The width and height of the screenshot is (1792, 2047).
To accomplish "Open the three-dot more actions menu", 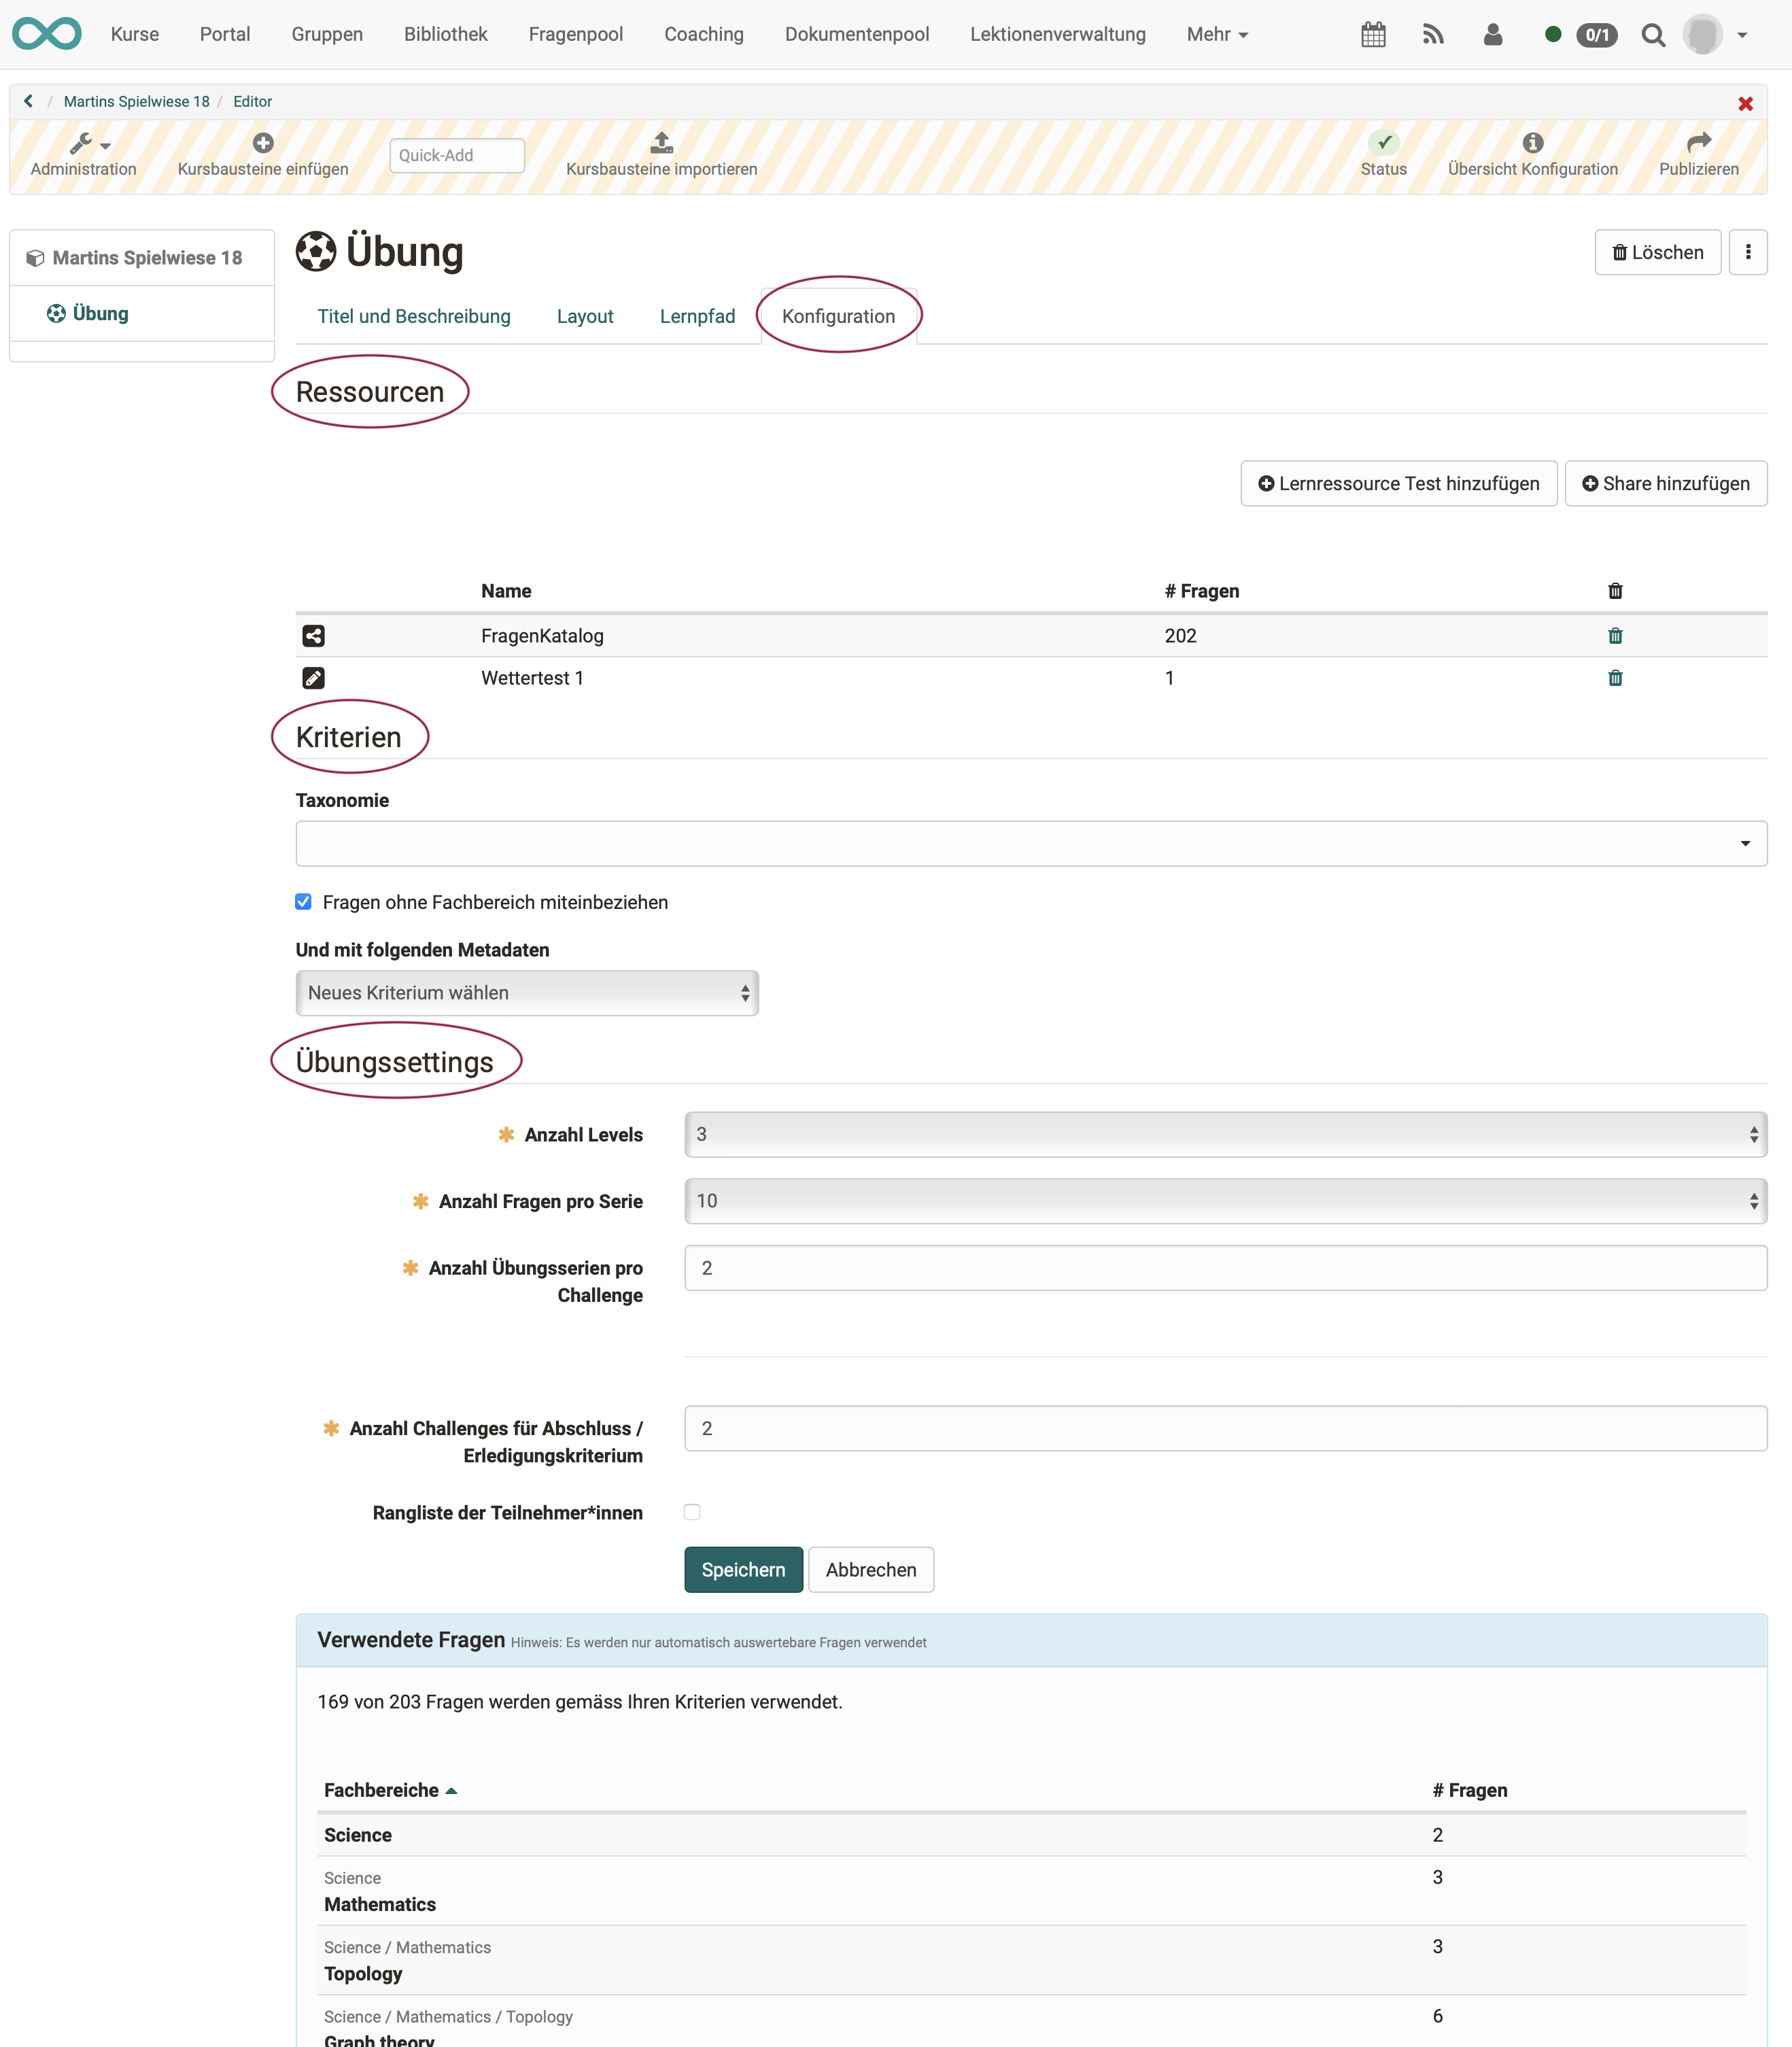I will 1747,252.
